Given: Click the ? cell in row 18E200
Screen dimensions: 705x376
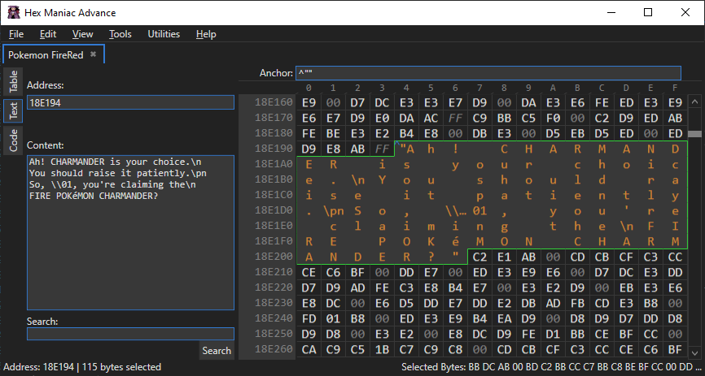Looking at the screenshot, I should pyautogui.click(x=431, y=257).
